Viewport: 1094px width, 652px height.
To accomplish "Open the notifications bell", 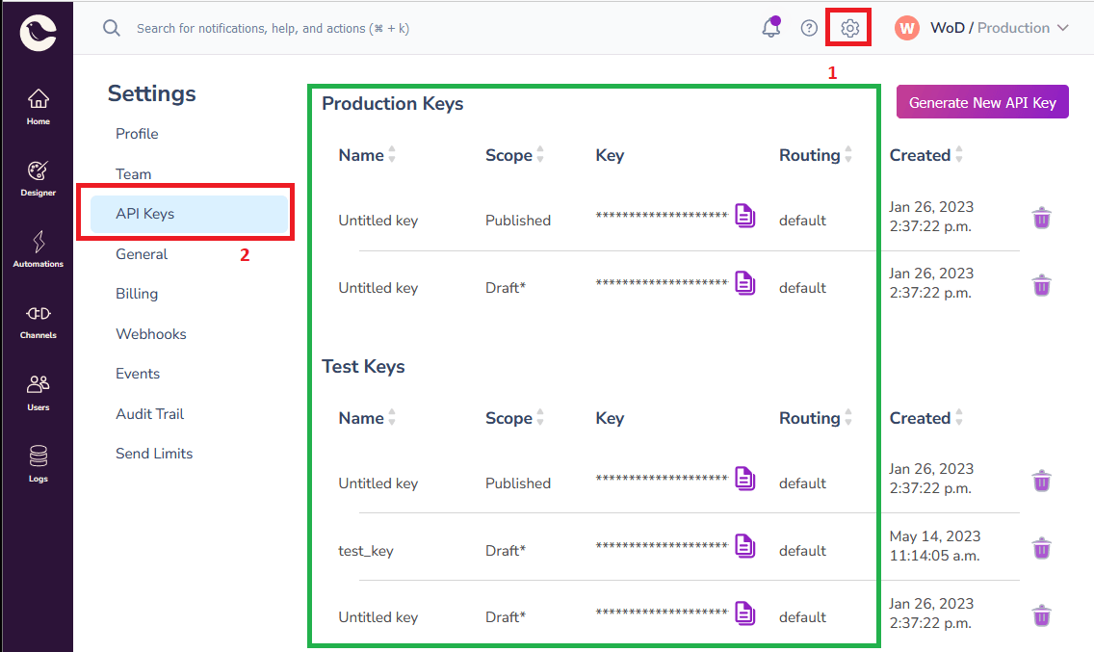I will [x=770, y=27].
